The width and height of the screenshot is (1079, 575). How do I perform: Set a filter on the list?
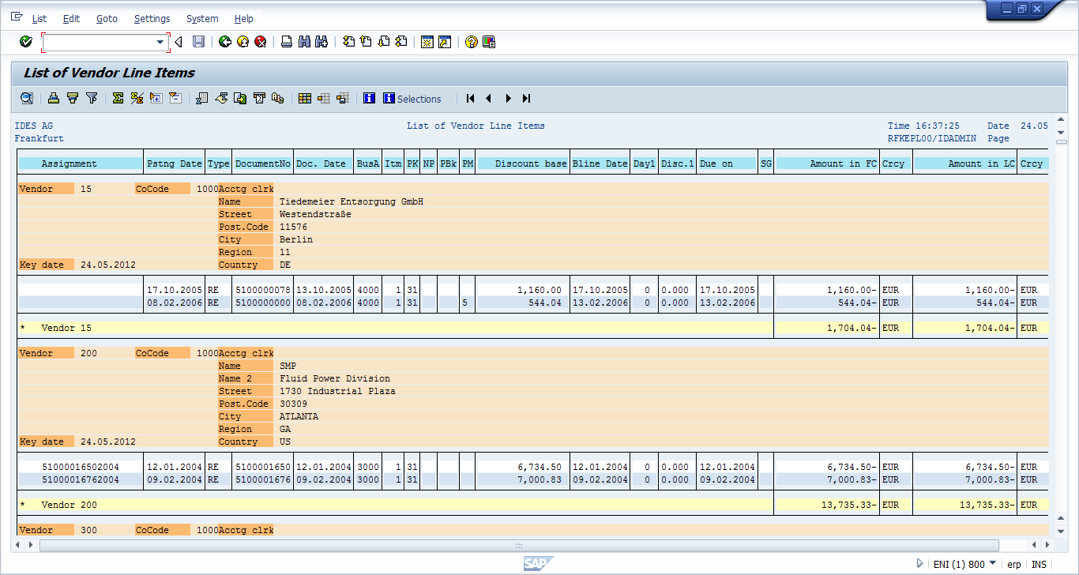[92, 98]
